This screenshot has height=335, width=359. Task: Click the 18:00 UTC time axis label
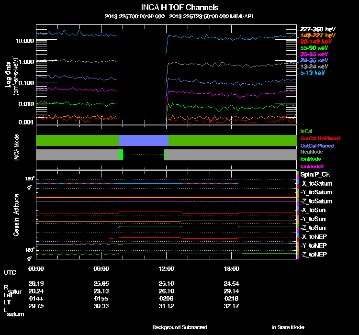coord(231,268)
